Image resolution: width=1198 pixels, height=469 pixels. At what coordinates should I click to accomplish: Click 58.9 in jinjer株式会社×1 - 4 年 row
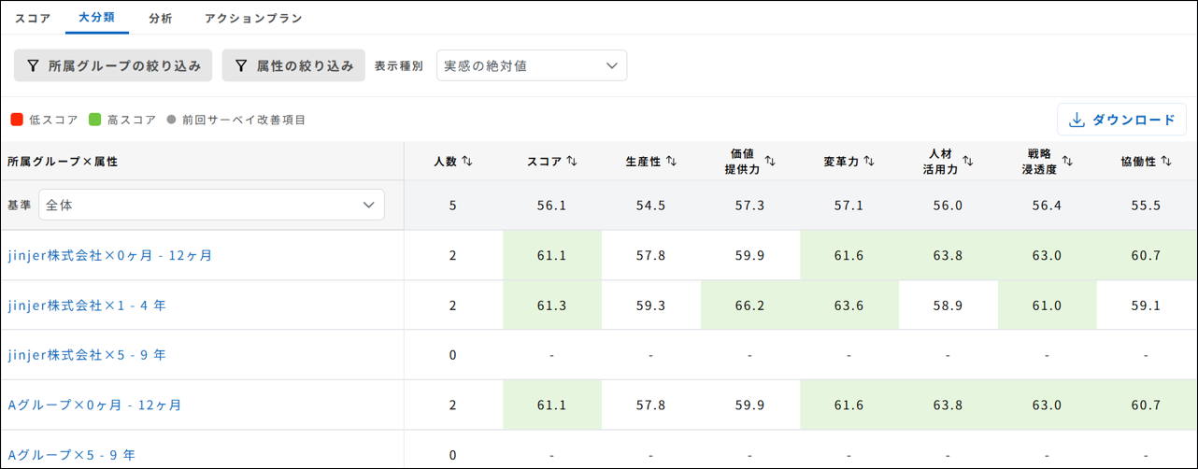pyautogui.click(x=948, y=306)
